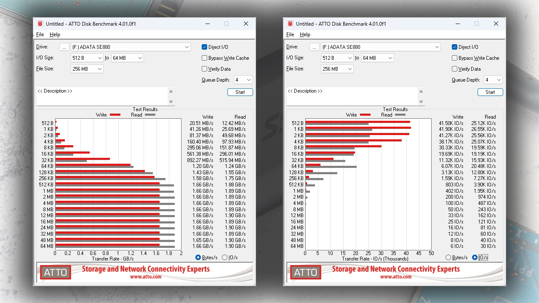Open www.atto.com link in left window
Image resolution: width=539 pixels, height=303 pixels.
[146, 277]
